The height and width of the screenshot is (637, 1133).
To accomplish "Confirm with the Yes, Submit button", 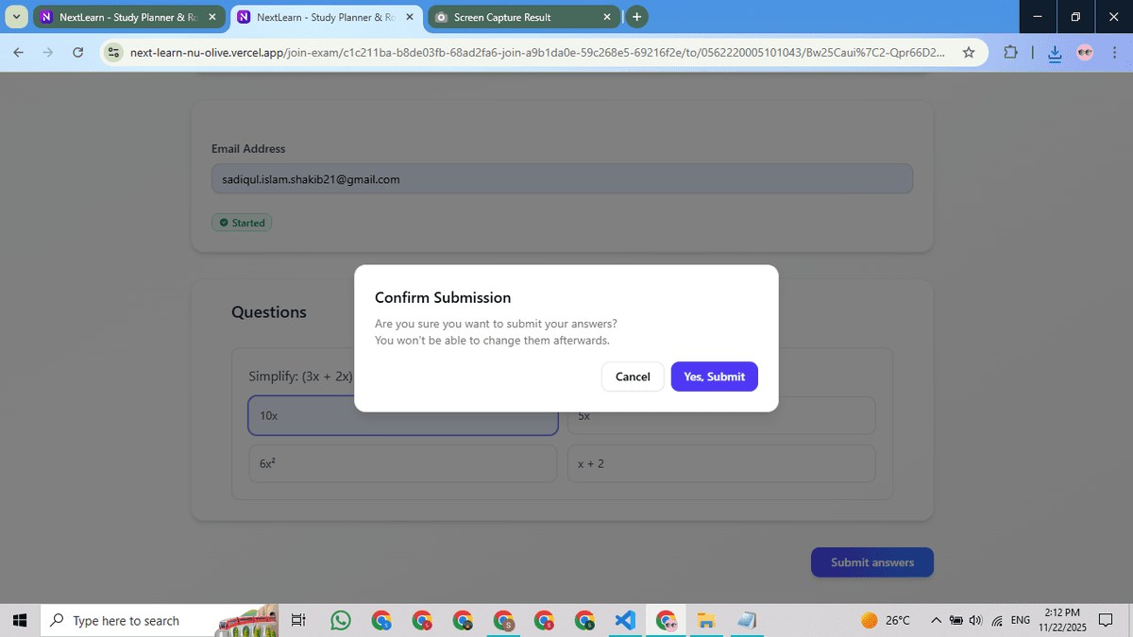I will tap(714, 377).
